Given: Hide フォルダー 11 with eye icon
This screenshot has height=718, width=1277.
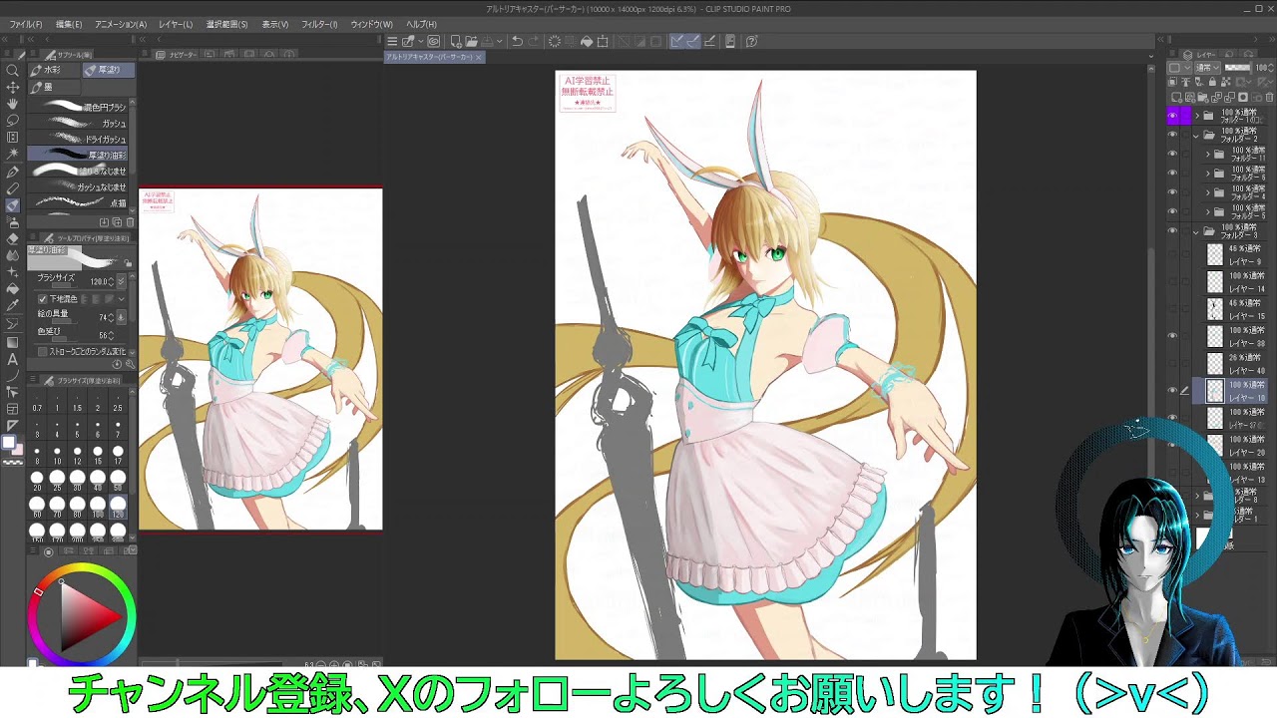Looking at the screenshot, I should coord(1172,155).
